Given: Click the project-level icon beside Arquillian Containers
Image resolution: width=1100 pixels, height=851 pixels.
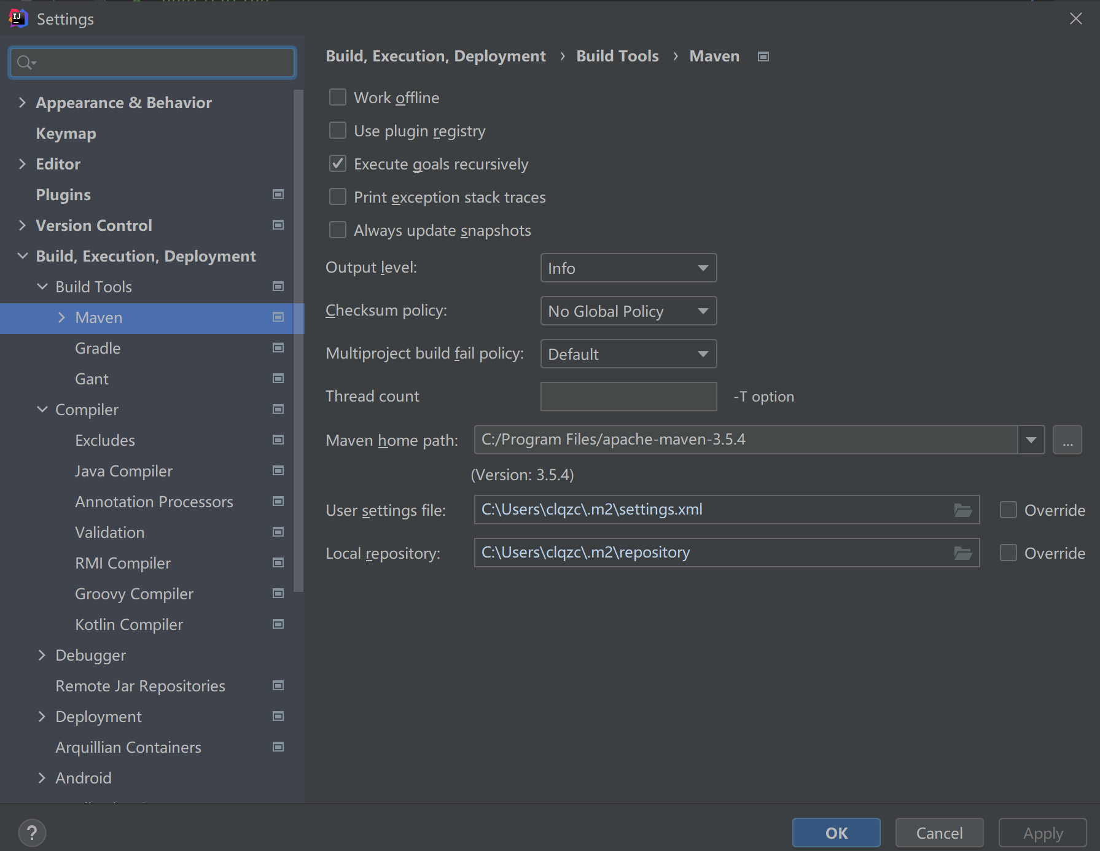Looking at the screenshot, I should (278, 747).
